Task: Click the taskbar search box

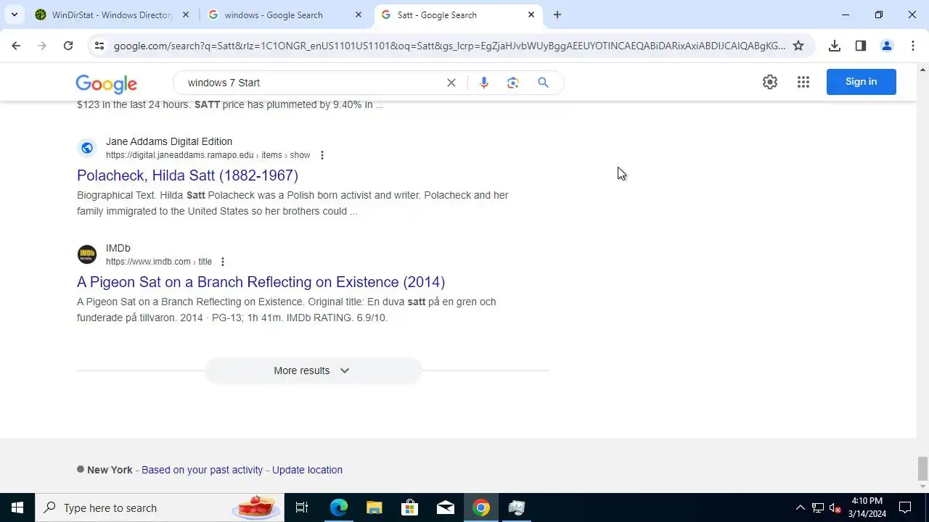Action: (160, 507)
